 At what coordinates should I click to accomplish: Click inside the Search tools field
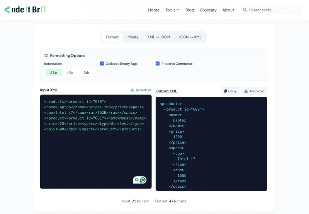click(272, 10)
